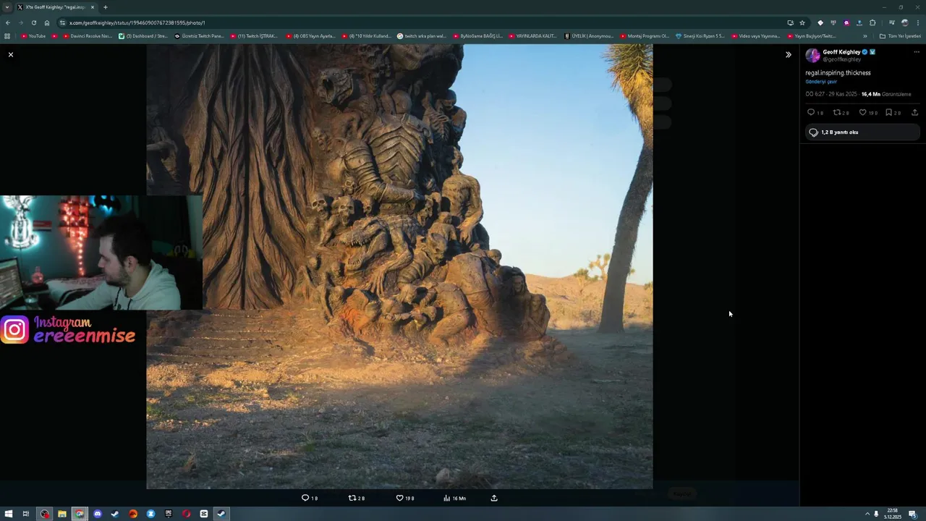
Task: Click the share icon under the photo
Action: [x=494, y=498]
